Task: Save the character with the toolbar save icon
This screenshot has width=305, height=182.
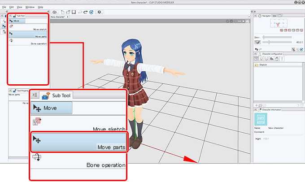Action: [x=74, y=12]
